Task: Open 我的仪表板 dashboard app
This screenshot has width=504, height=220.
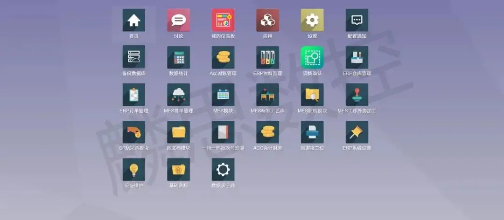Action: tap(223, 20)
